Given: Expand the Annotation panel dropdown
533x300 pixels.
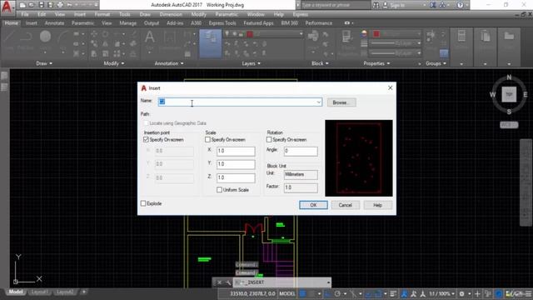Looking at the screenshot, I should (x=169, y=63).
